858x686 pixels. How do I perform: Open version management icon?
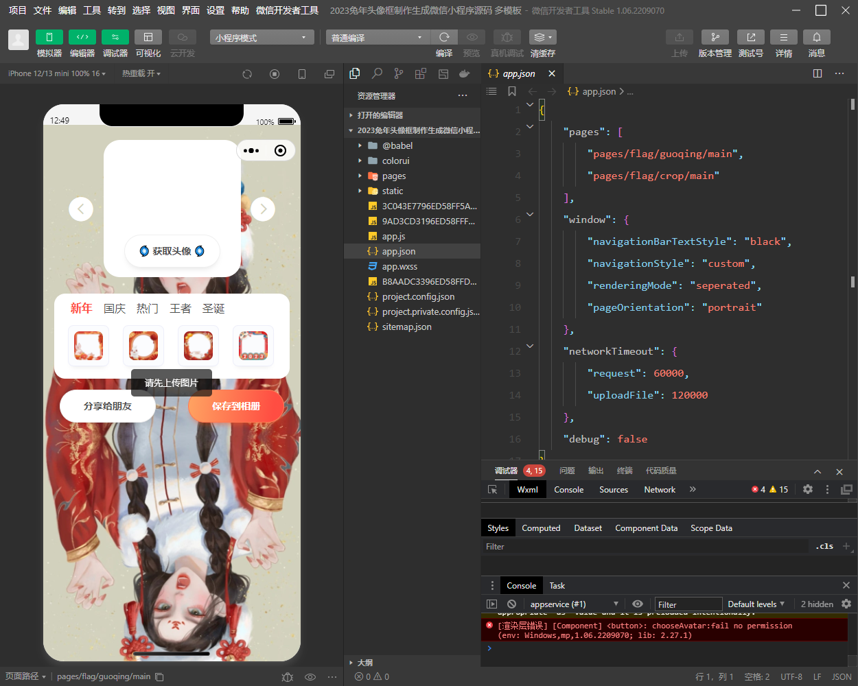tap(715, 37)
